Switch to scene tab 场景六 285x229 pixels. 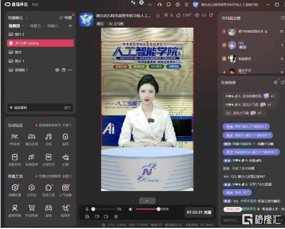click(52, 26)
